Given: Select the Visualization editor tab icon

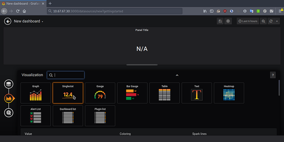Looking at the screenshot, I should click(9, 98).
